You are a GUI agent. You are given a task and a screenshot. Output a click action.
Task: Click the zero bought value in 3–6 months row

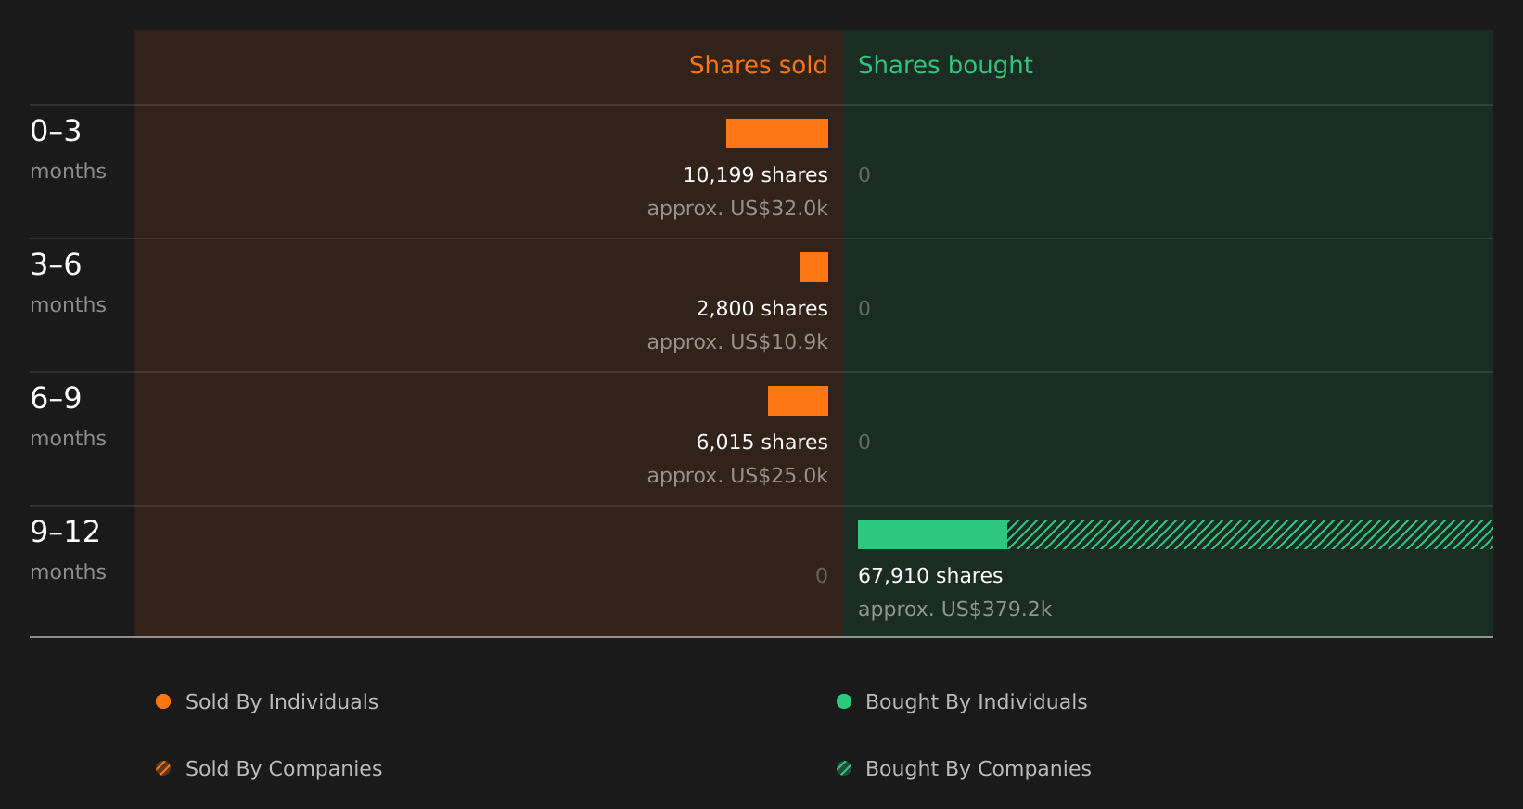[x=864, y=309]
